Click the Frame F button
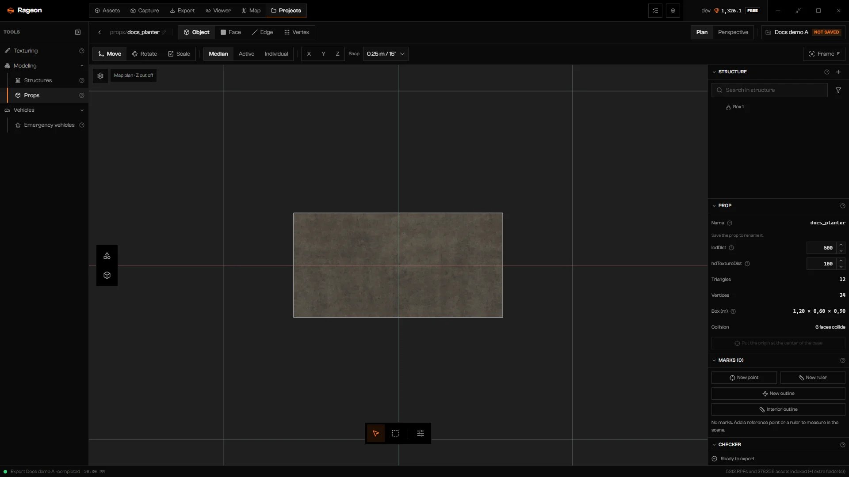The image size is (849, 477). point(824,54)
